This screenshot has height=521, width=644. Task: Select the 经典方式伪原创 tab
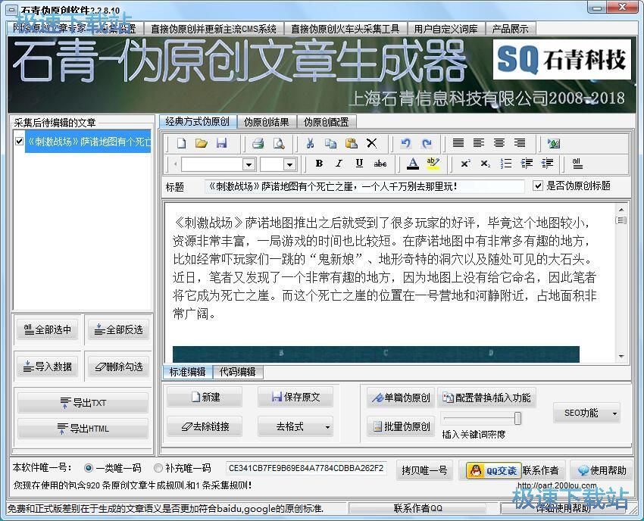click(198, 121)
